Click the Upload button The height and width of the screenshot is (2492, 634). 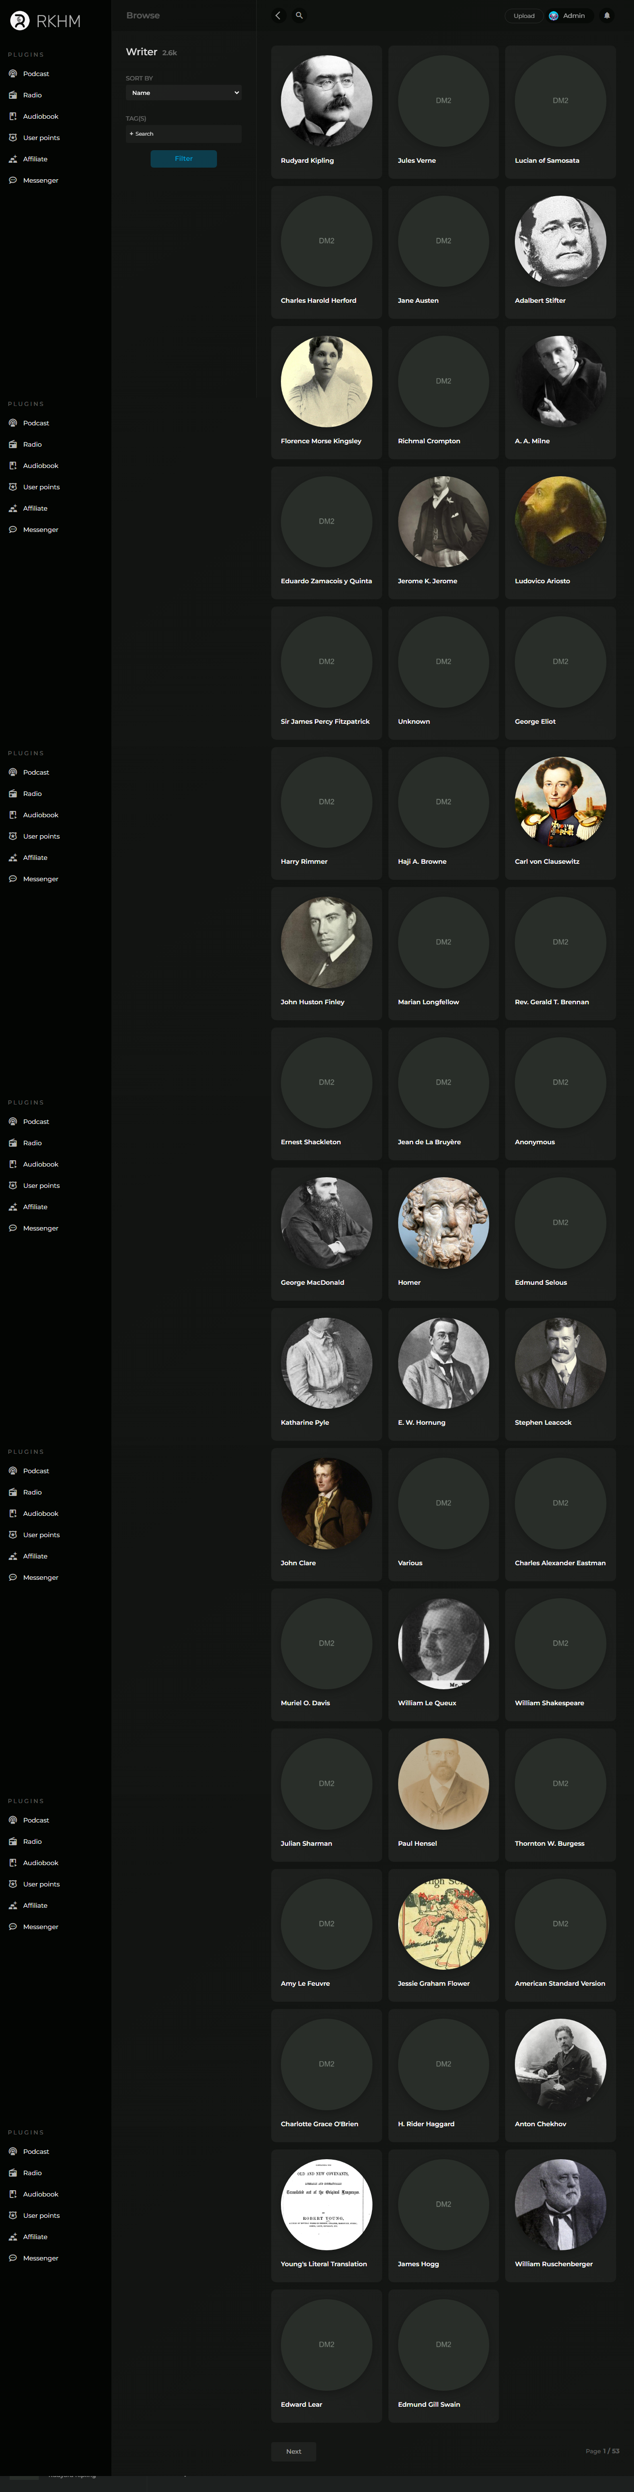tap(524, 16)
